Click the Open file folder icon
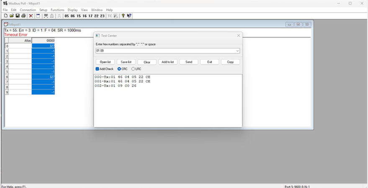The width and height of the screenshot is (368, 188). click(12, 16)
